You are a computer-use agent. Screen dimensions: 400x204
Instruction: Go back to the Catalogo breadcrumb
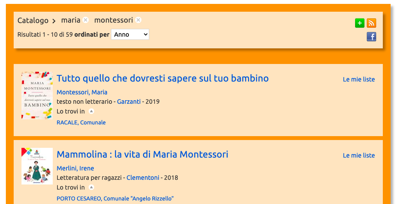(x=33, y=20)
